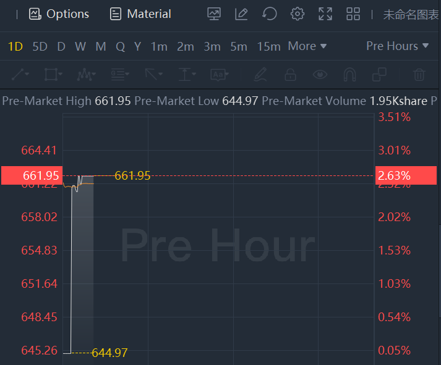Click the edit note icon

(x=242, y=14)
